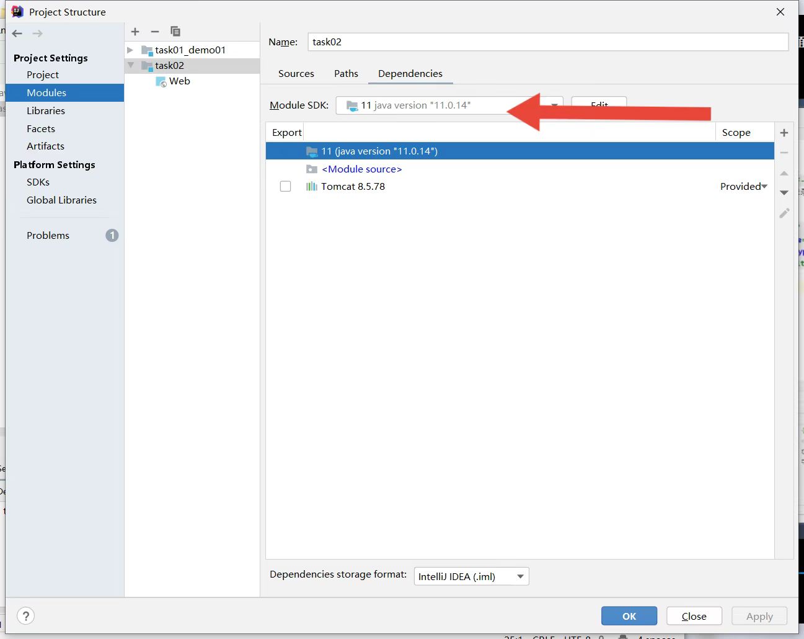Add a new module with the plus icon

[x=135, y=31]
